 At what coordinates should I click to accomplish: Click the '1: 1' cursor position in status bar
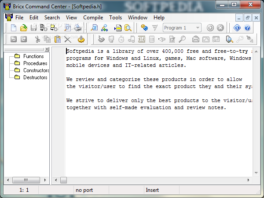pyautogui.click(x=24, y=190)
